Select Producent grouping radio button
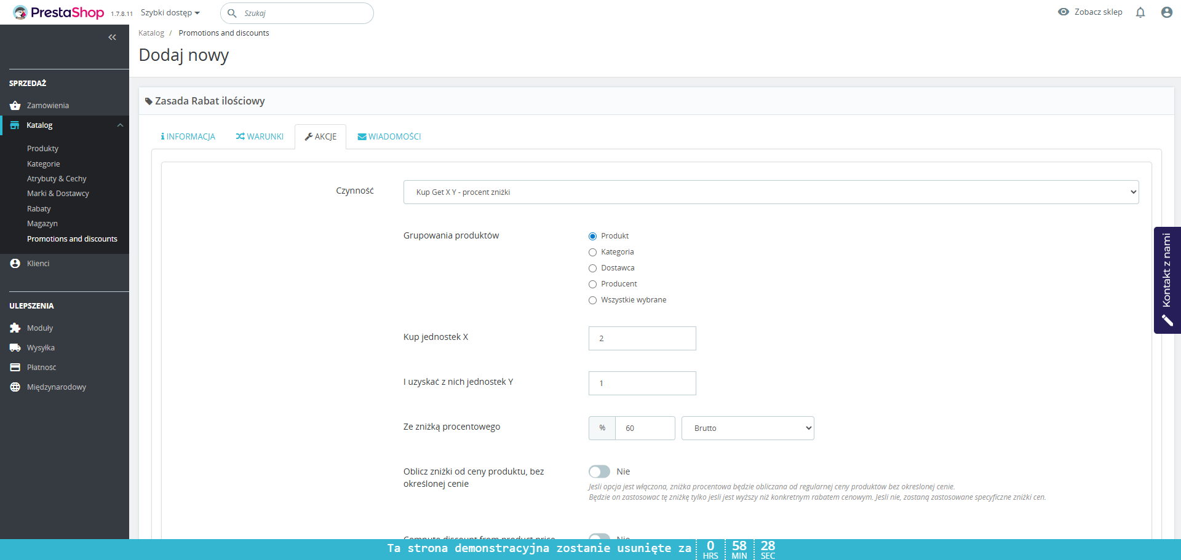This screenshot has width=1181, height=560. [x=592, y=284]
